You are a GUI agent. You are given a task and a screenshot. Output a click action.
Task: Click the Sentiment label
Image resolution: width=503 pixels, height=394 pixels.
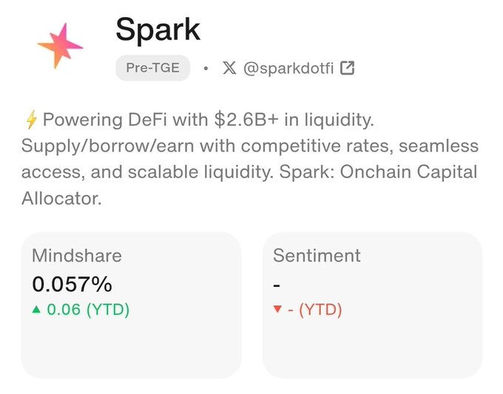(x=317, y=256)
